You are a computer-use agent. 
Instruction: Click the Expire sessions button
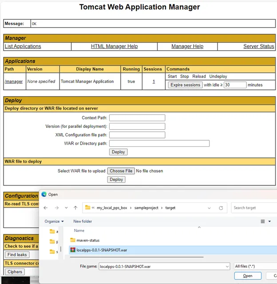pos(185,85)
